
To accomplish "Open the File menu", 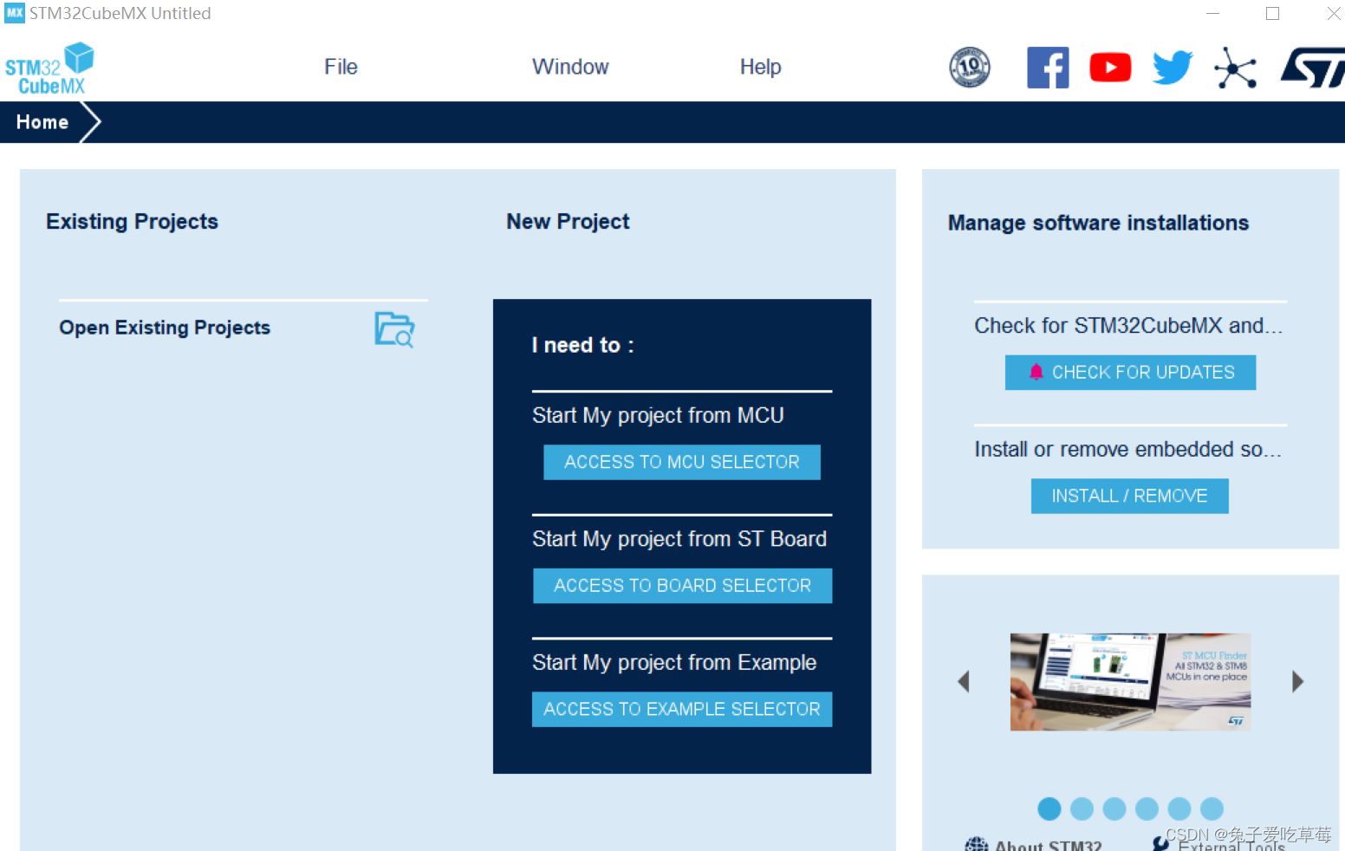I will 341,67.
